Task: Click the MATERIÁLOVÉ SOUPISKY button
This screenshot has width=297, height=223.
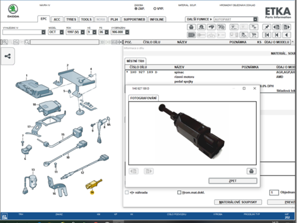Action: click(239, 202)
